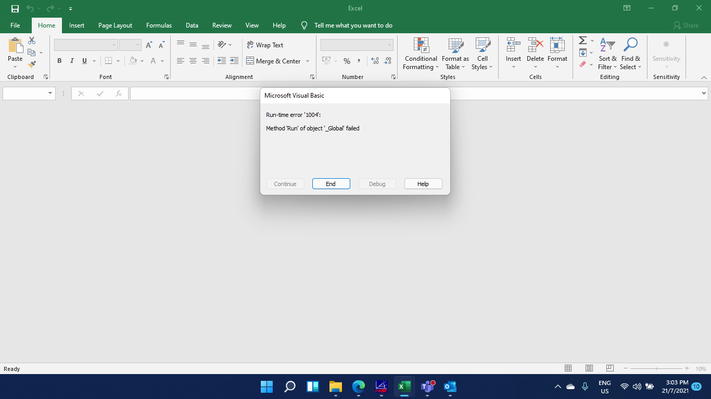
Task: Click End in the error dialog
Action: [x=331, y=183]
